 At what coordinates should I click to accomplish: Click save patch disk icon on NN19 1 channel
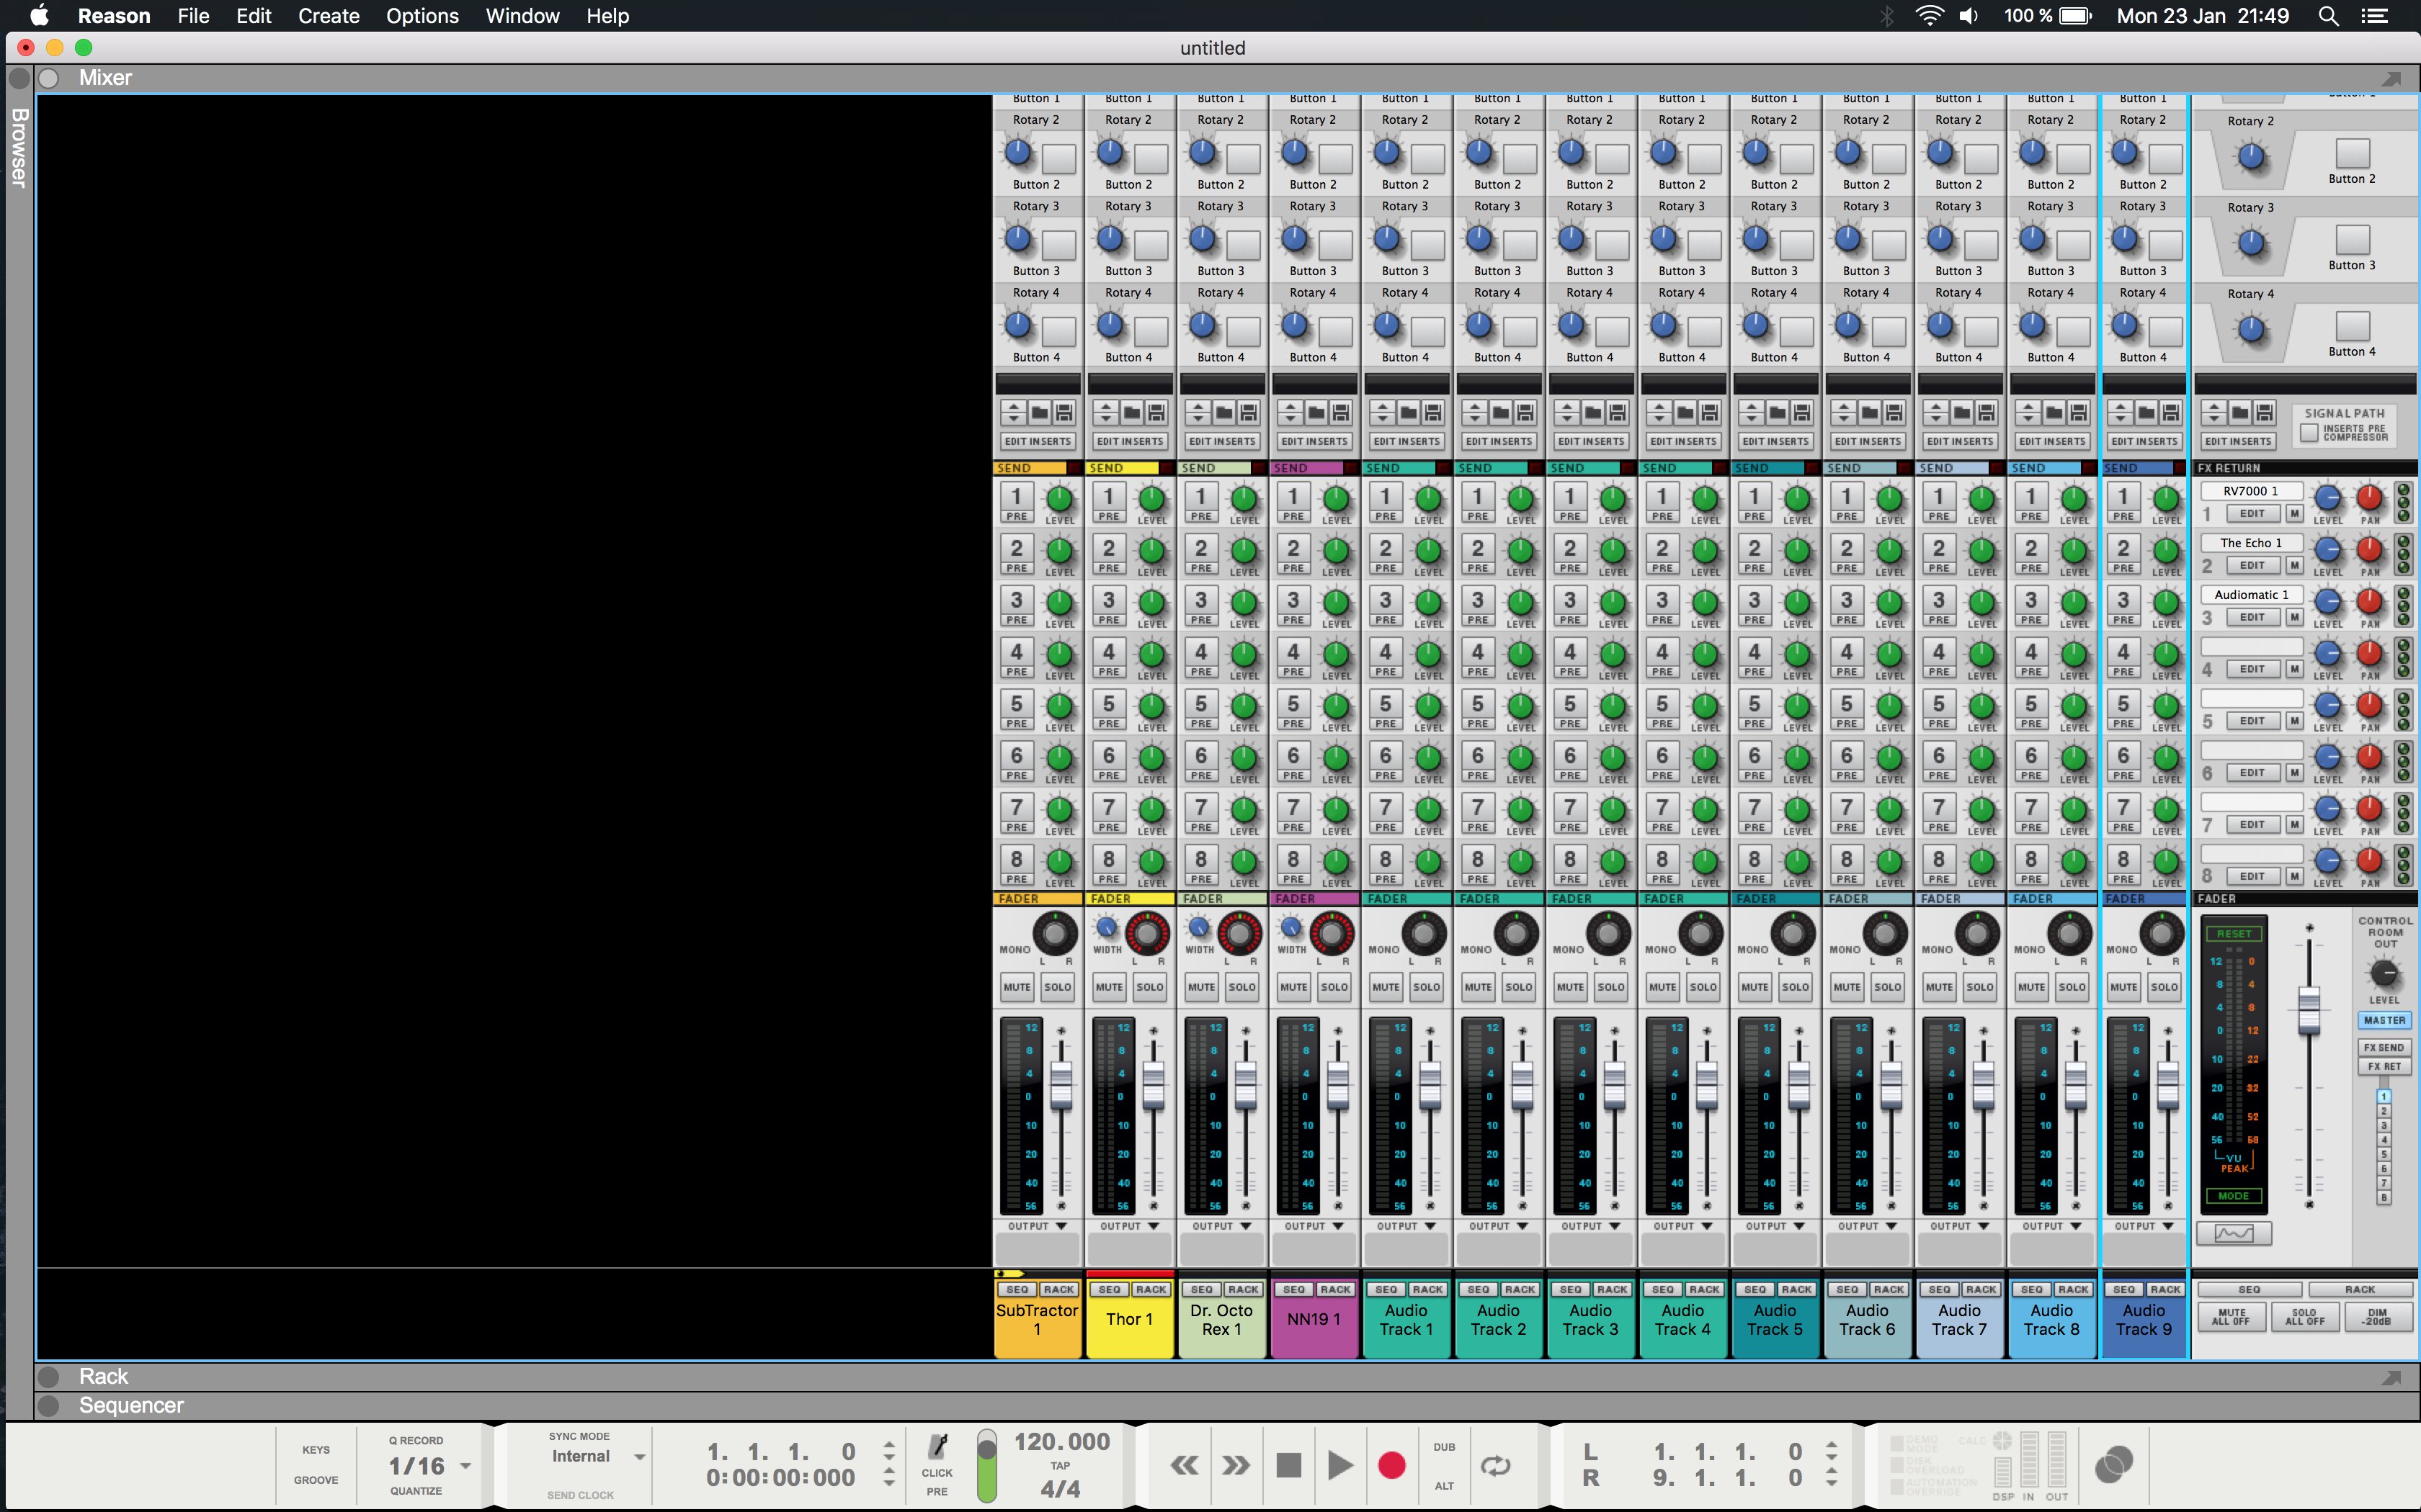click(1340, 412)
